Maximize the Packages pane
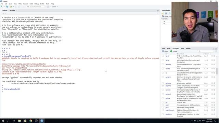 tap(216, 49)
